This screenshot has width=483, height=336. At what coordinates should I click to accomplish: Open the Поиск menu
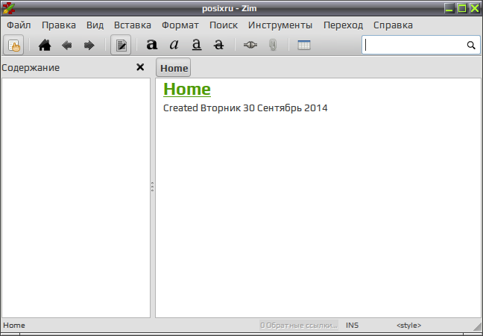[224, 25]
